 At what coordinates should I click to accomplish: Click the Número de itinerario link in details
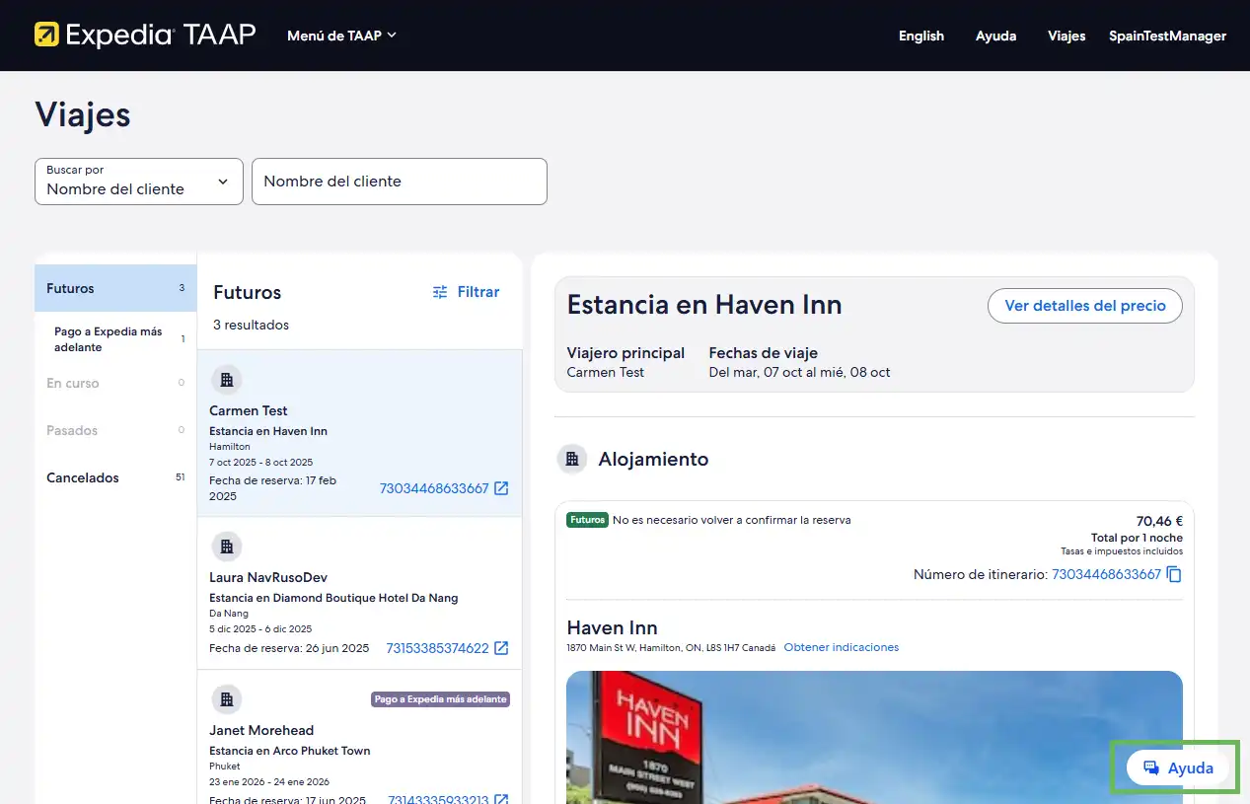(1106, 574)
